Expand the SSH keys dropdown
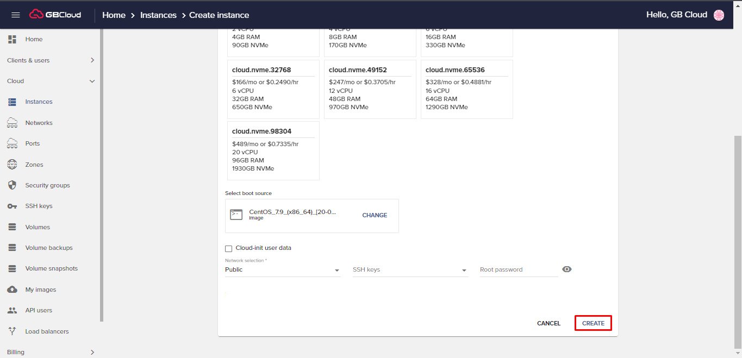 pyautogui.click(x=464, y=269)
